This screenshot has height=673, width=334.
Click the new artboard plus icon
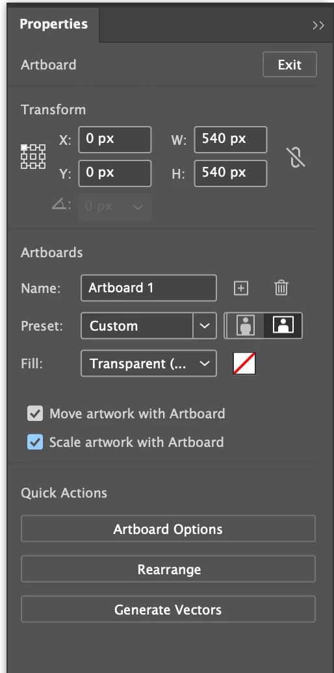241,288
